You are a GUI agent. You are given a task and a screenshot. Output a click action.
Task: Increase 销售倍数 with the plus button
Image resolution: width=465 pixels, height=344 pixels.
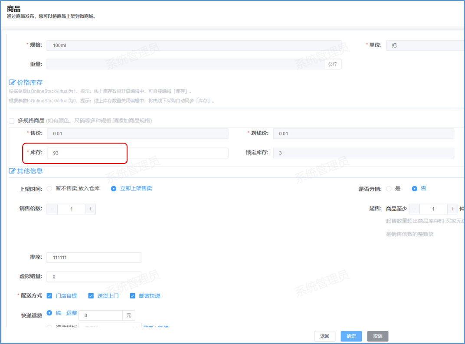point(91,209)
